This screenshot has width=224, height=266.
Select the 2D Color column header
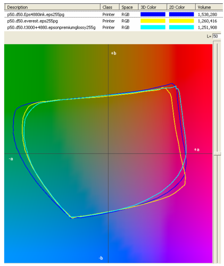point(181,7)
